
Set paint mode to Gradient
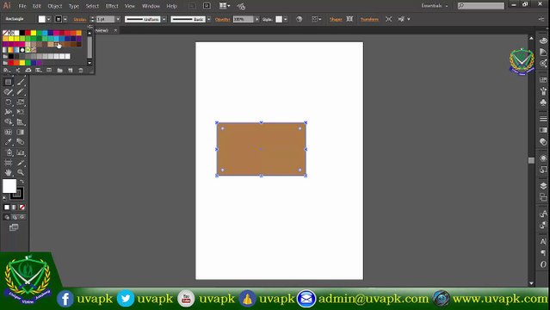[15, 208]
